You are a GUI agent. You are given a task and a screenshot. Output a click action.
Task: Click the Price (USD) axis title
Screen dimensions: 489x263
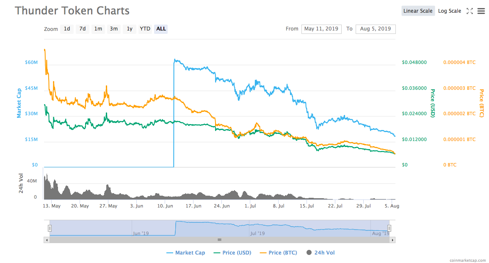(433, 103)
